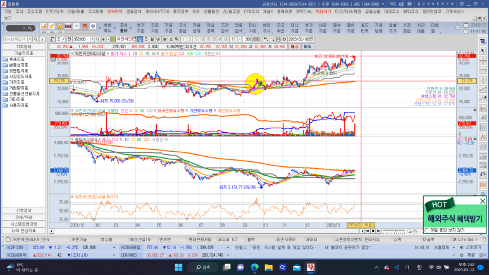Close the HOT 해외주식 popup banner
The image size is (489, 275).
(x=483, y=201)
